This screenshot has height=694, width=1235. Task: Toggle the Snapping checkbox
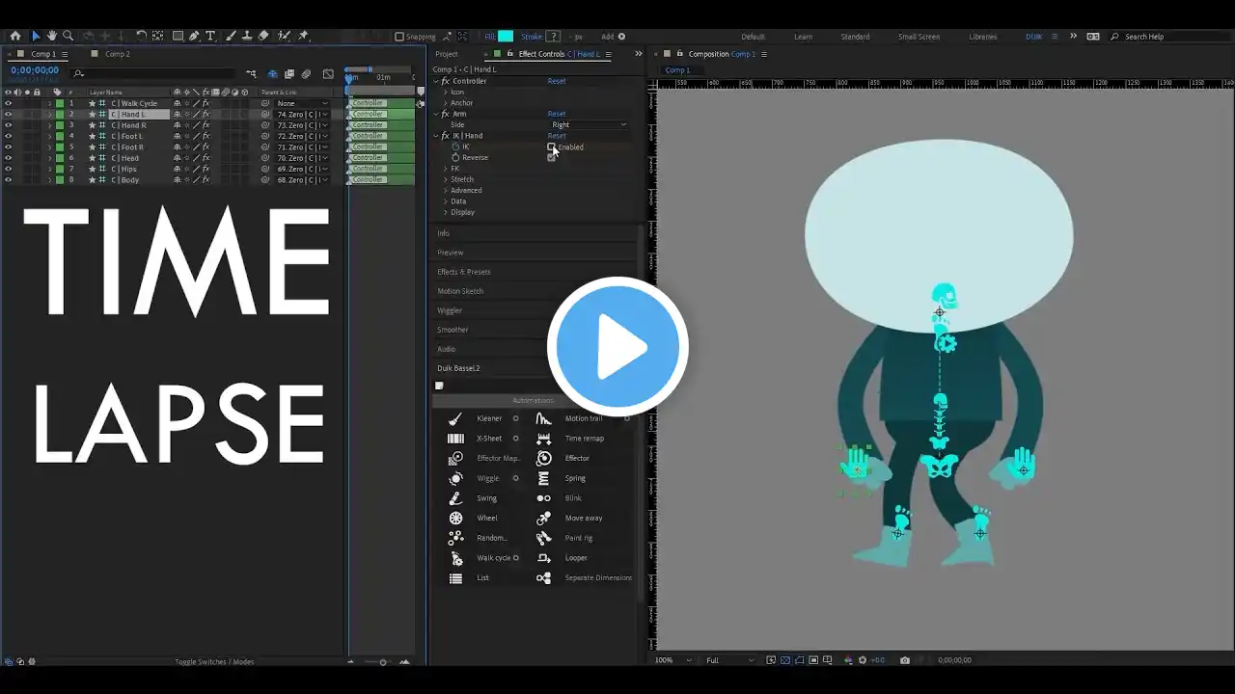(x=399, y=37)
